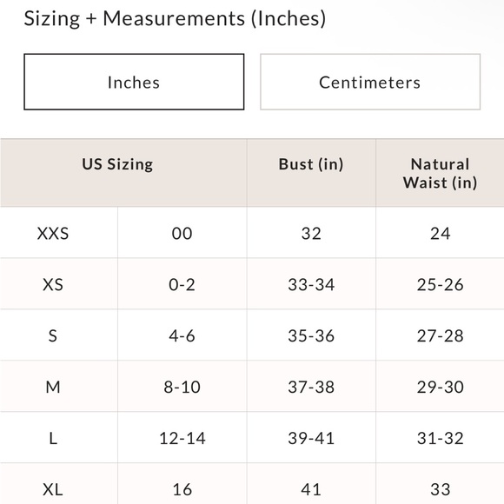Select the M size row label
Viewport: 504px width, 504px height.
pos(53,387)
